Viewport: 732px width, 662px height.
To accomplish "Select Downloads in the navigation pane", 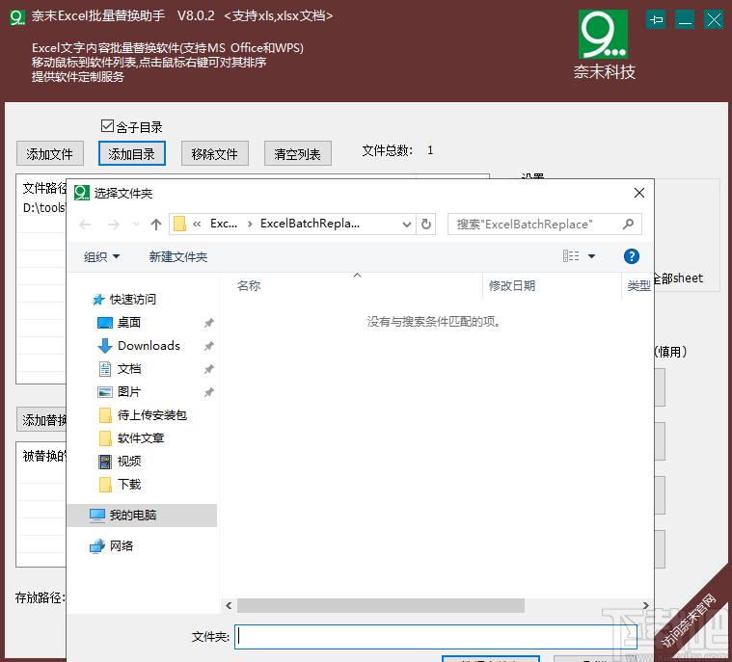I will click(149, 346).
